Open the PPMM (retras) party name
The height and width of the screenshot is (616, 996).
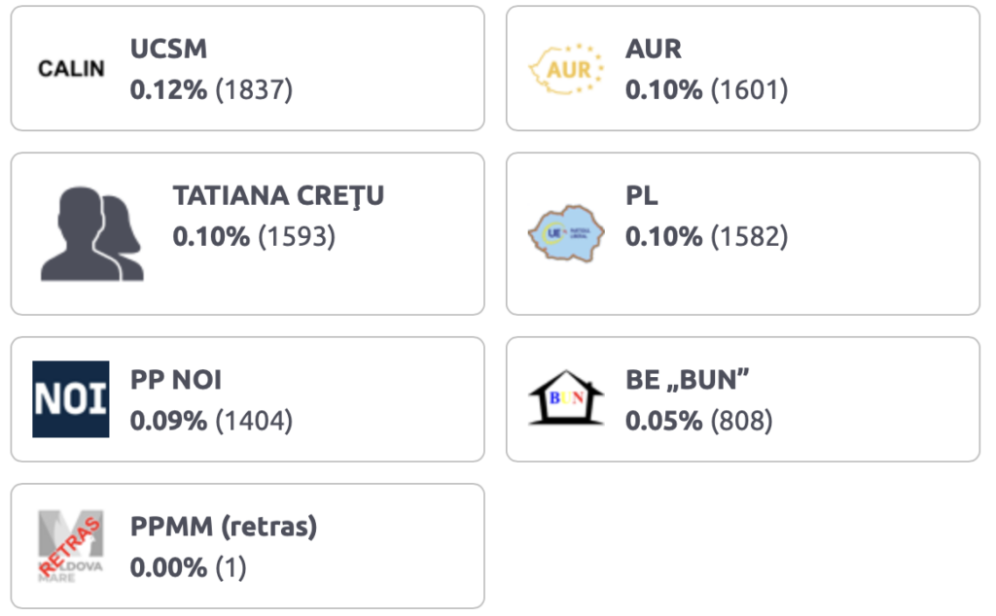(x=224, y=527)
